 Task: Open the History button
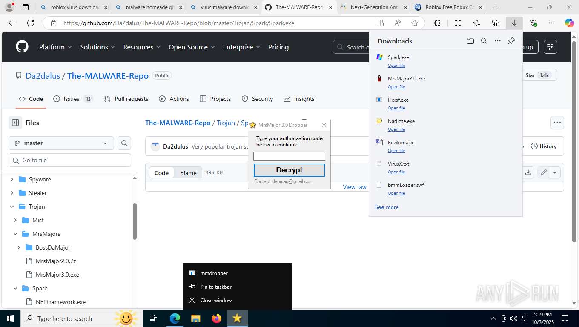tap(544, 146)
